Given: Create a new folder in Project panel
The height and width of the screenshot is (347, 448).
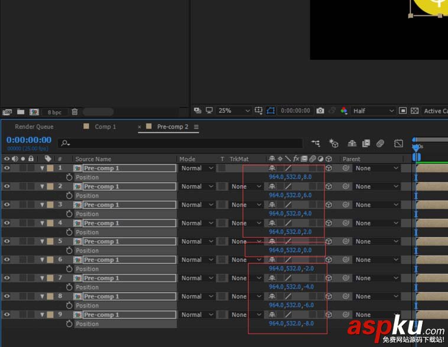Looking at the screenshot, I should tap(21, 112).
